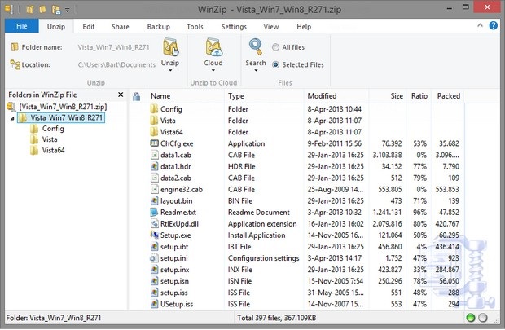505x330 pixels.
Task: Click the Search magnifier icon
Action: (x=256, y=47)
